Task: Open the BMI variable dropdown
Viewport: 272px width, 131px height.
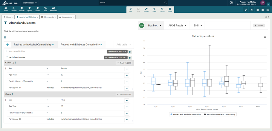Action: tap(198, 26)
